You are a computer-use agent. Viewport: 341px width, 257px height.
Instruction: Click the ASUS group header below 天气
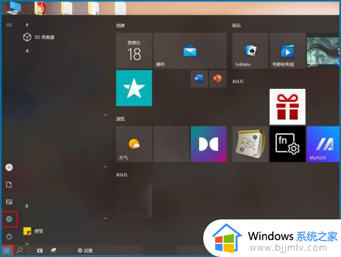(x=121, y=175)
